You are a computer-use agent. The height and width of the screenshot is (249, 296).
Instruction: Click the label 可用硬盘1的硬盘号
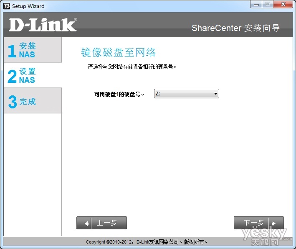tap(119, 94)
